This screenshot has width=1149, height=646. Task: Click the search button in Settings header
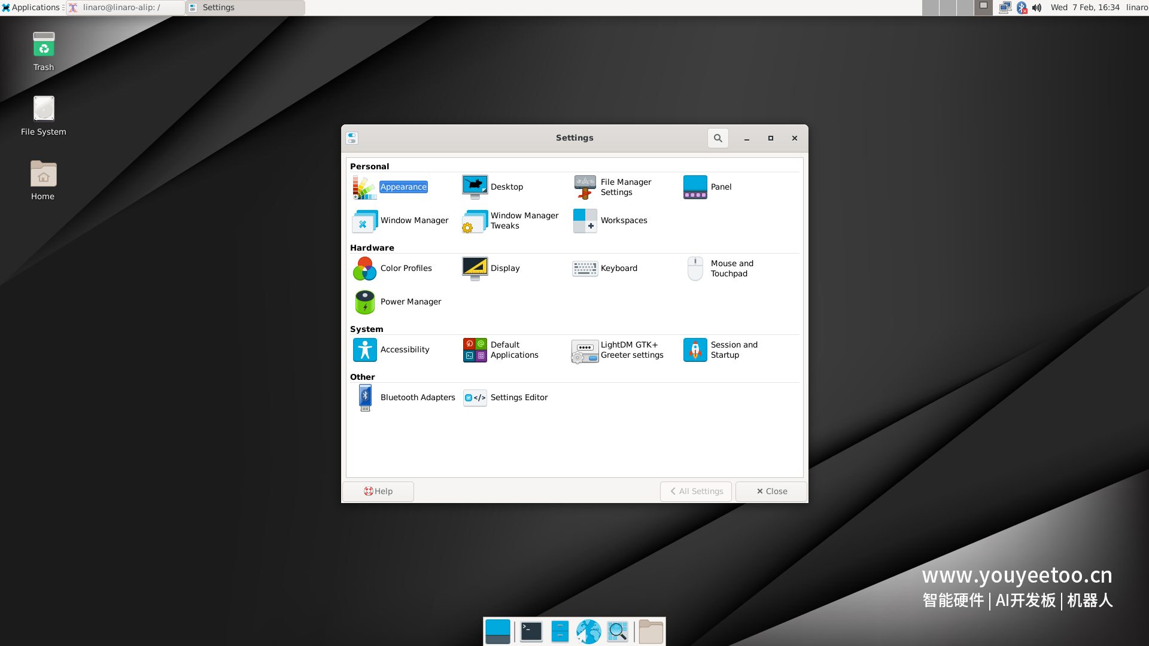click(718, 138)
